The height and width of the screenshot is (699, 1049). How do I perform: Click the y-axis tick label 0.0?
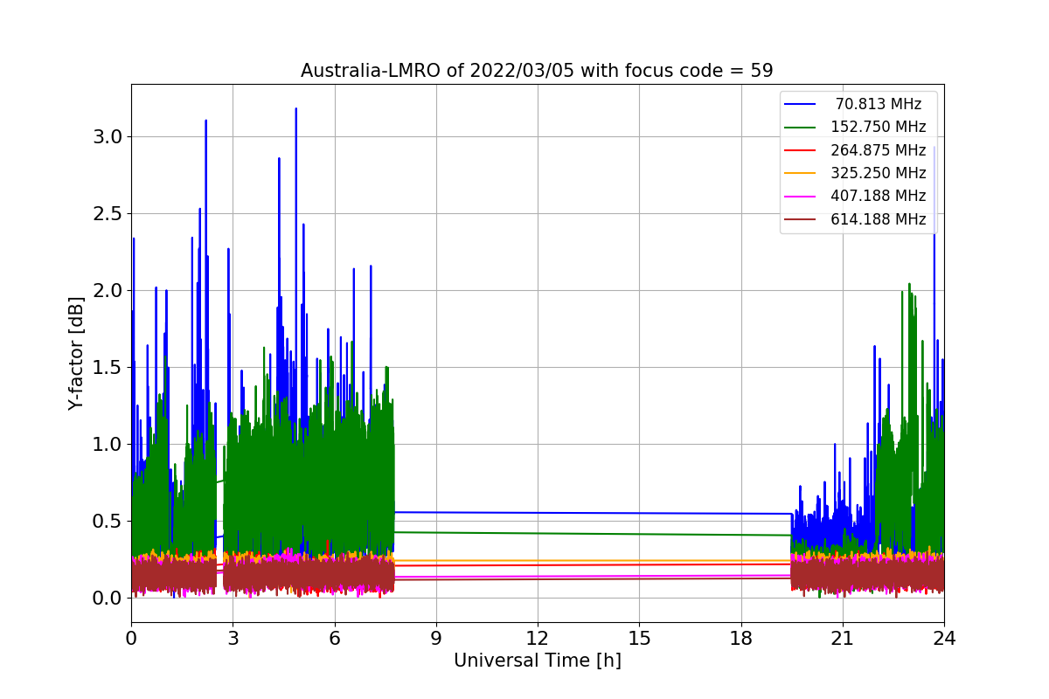[x=108, y=599]
